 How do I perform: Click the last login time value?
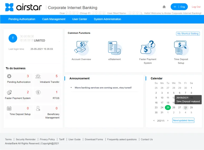42,49
